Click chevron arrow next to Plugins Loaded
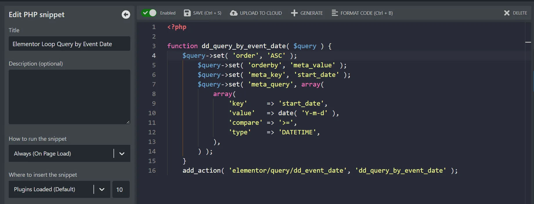The height and width of the screenshot is (204, 534). tap(102, 189)
